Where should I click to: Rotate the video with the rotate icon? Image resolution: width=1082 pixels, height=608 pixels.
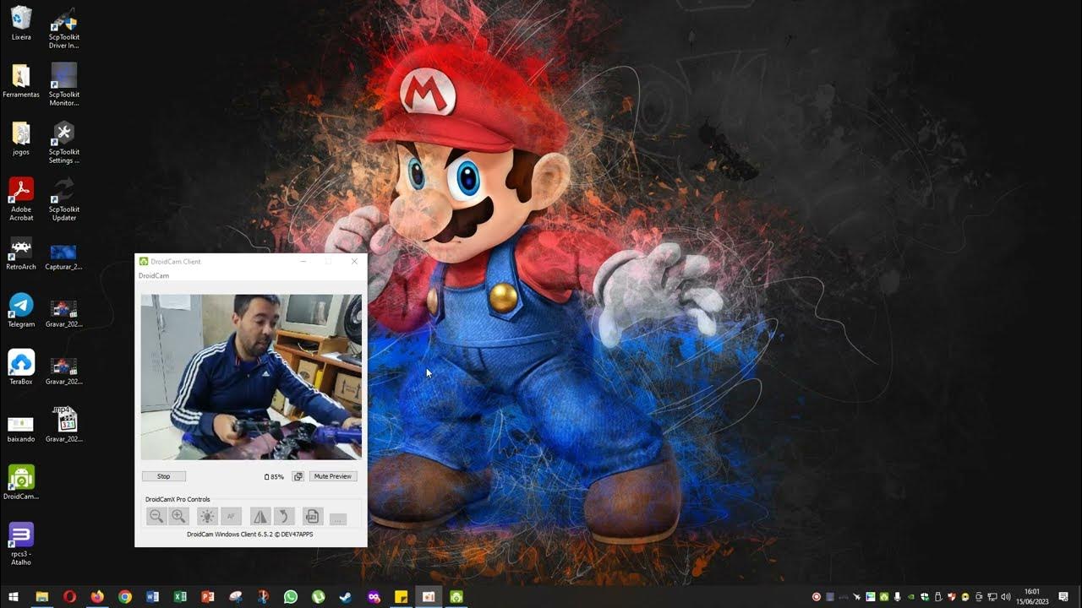[284, 516]
